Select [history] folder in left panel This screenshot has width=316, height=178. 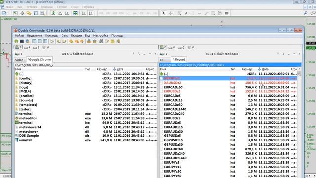point(85,83)
